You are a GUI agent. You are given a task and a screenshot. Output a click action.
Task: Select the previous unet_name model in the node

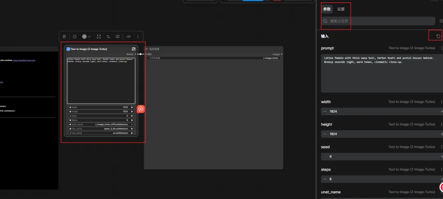coord(70,124)
